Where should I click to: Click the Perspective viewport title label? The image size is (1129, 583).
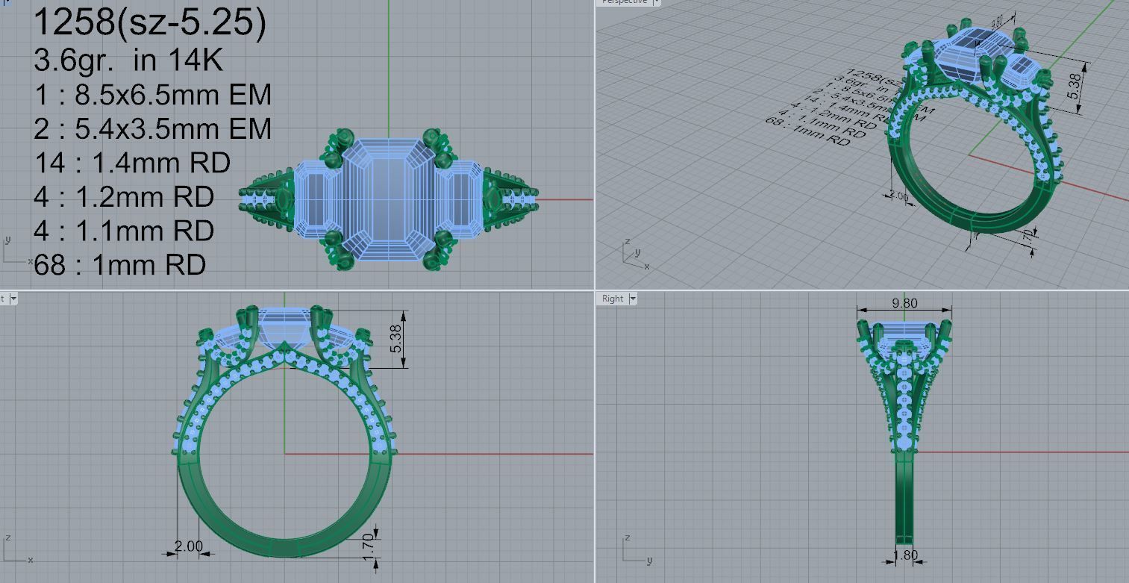tap(625, 2)
